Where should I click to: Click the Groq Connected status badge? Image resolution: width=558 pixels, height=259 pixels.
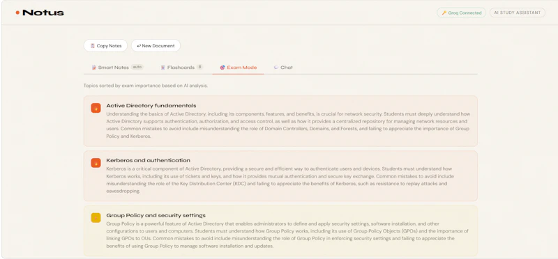(x=461, y=13)
